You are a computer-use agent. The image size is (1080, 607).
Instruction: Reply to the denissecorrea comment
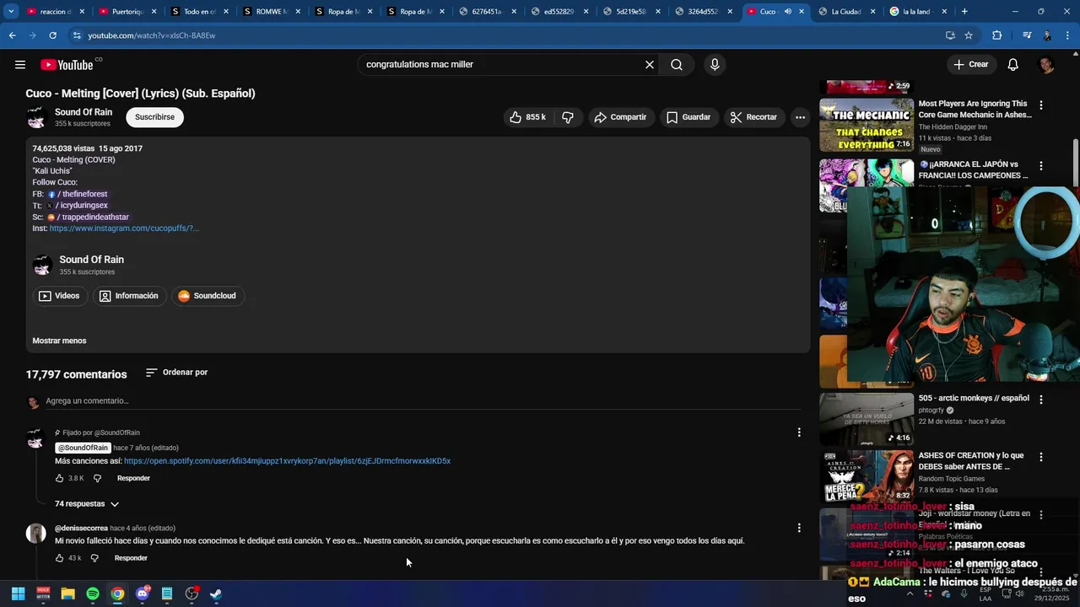click(131, 558)
